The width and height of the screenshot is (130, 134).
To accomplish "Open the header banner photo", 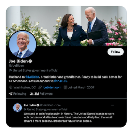I will [66, 26].
